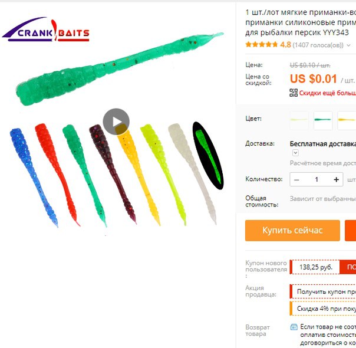This screenshot has width=356, height=348.
Task: Click the QR code icon beside discounts
Action: [294, 93]
